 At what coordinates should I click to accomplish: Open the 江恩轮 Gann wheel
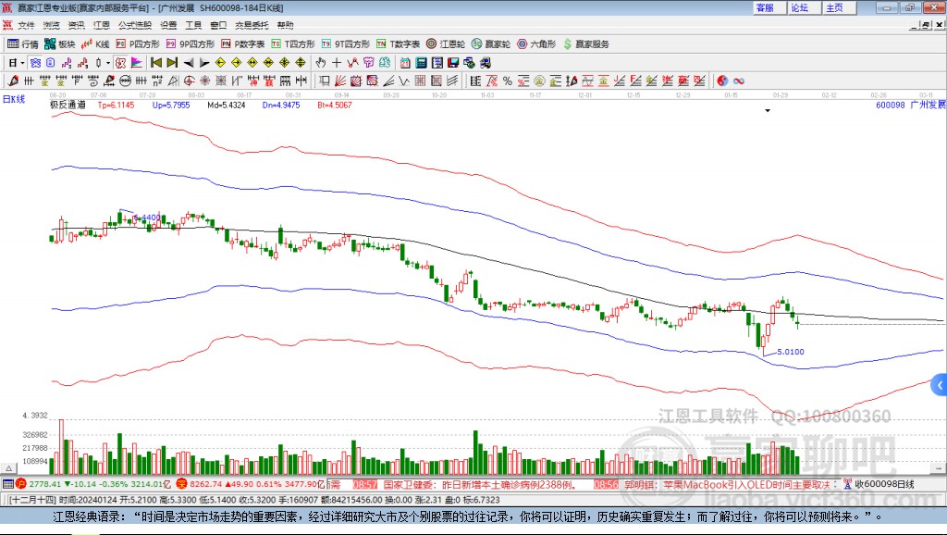point(446,44)
